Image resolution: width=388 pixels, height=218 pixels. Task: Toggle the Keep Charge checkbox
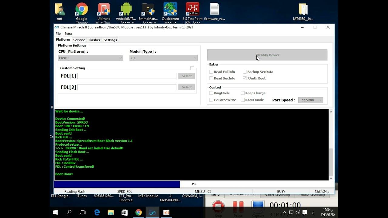[243, 93]
